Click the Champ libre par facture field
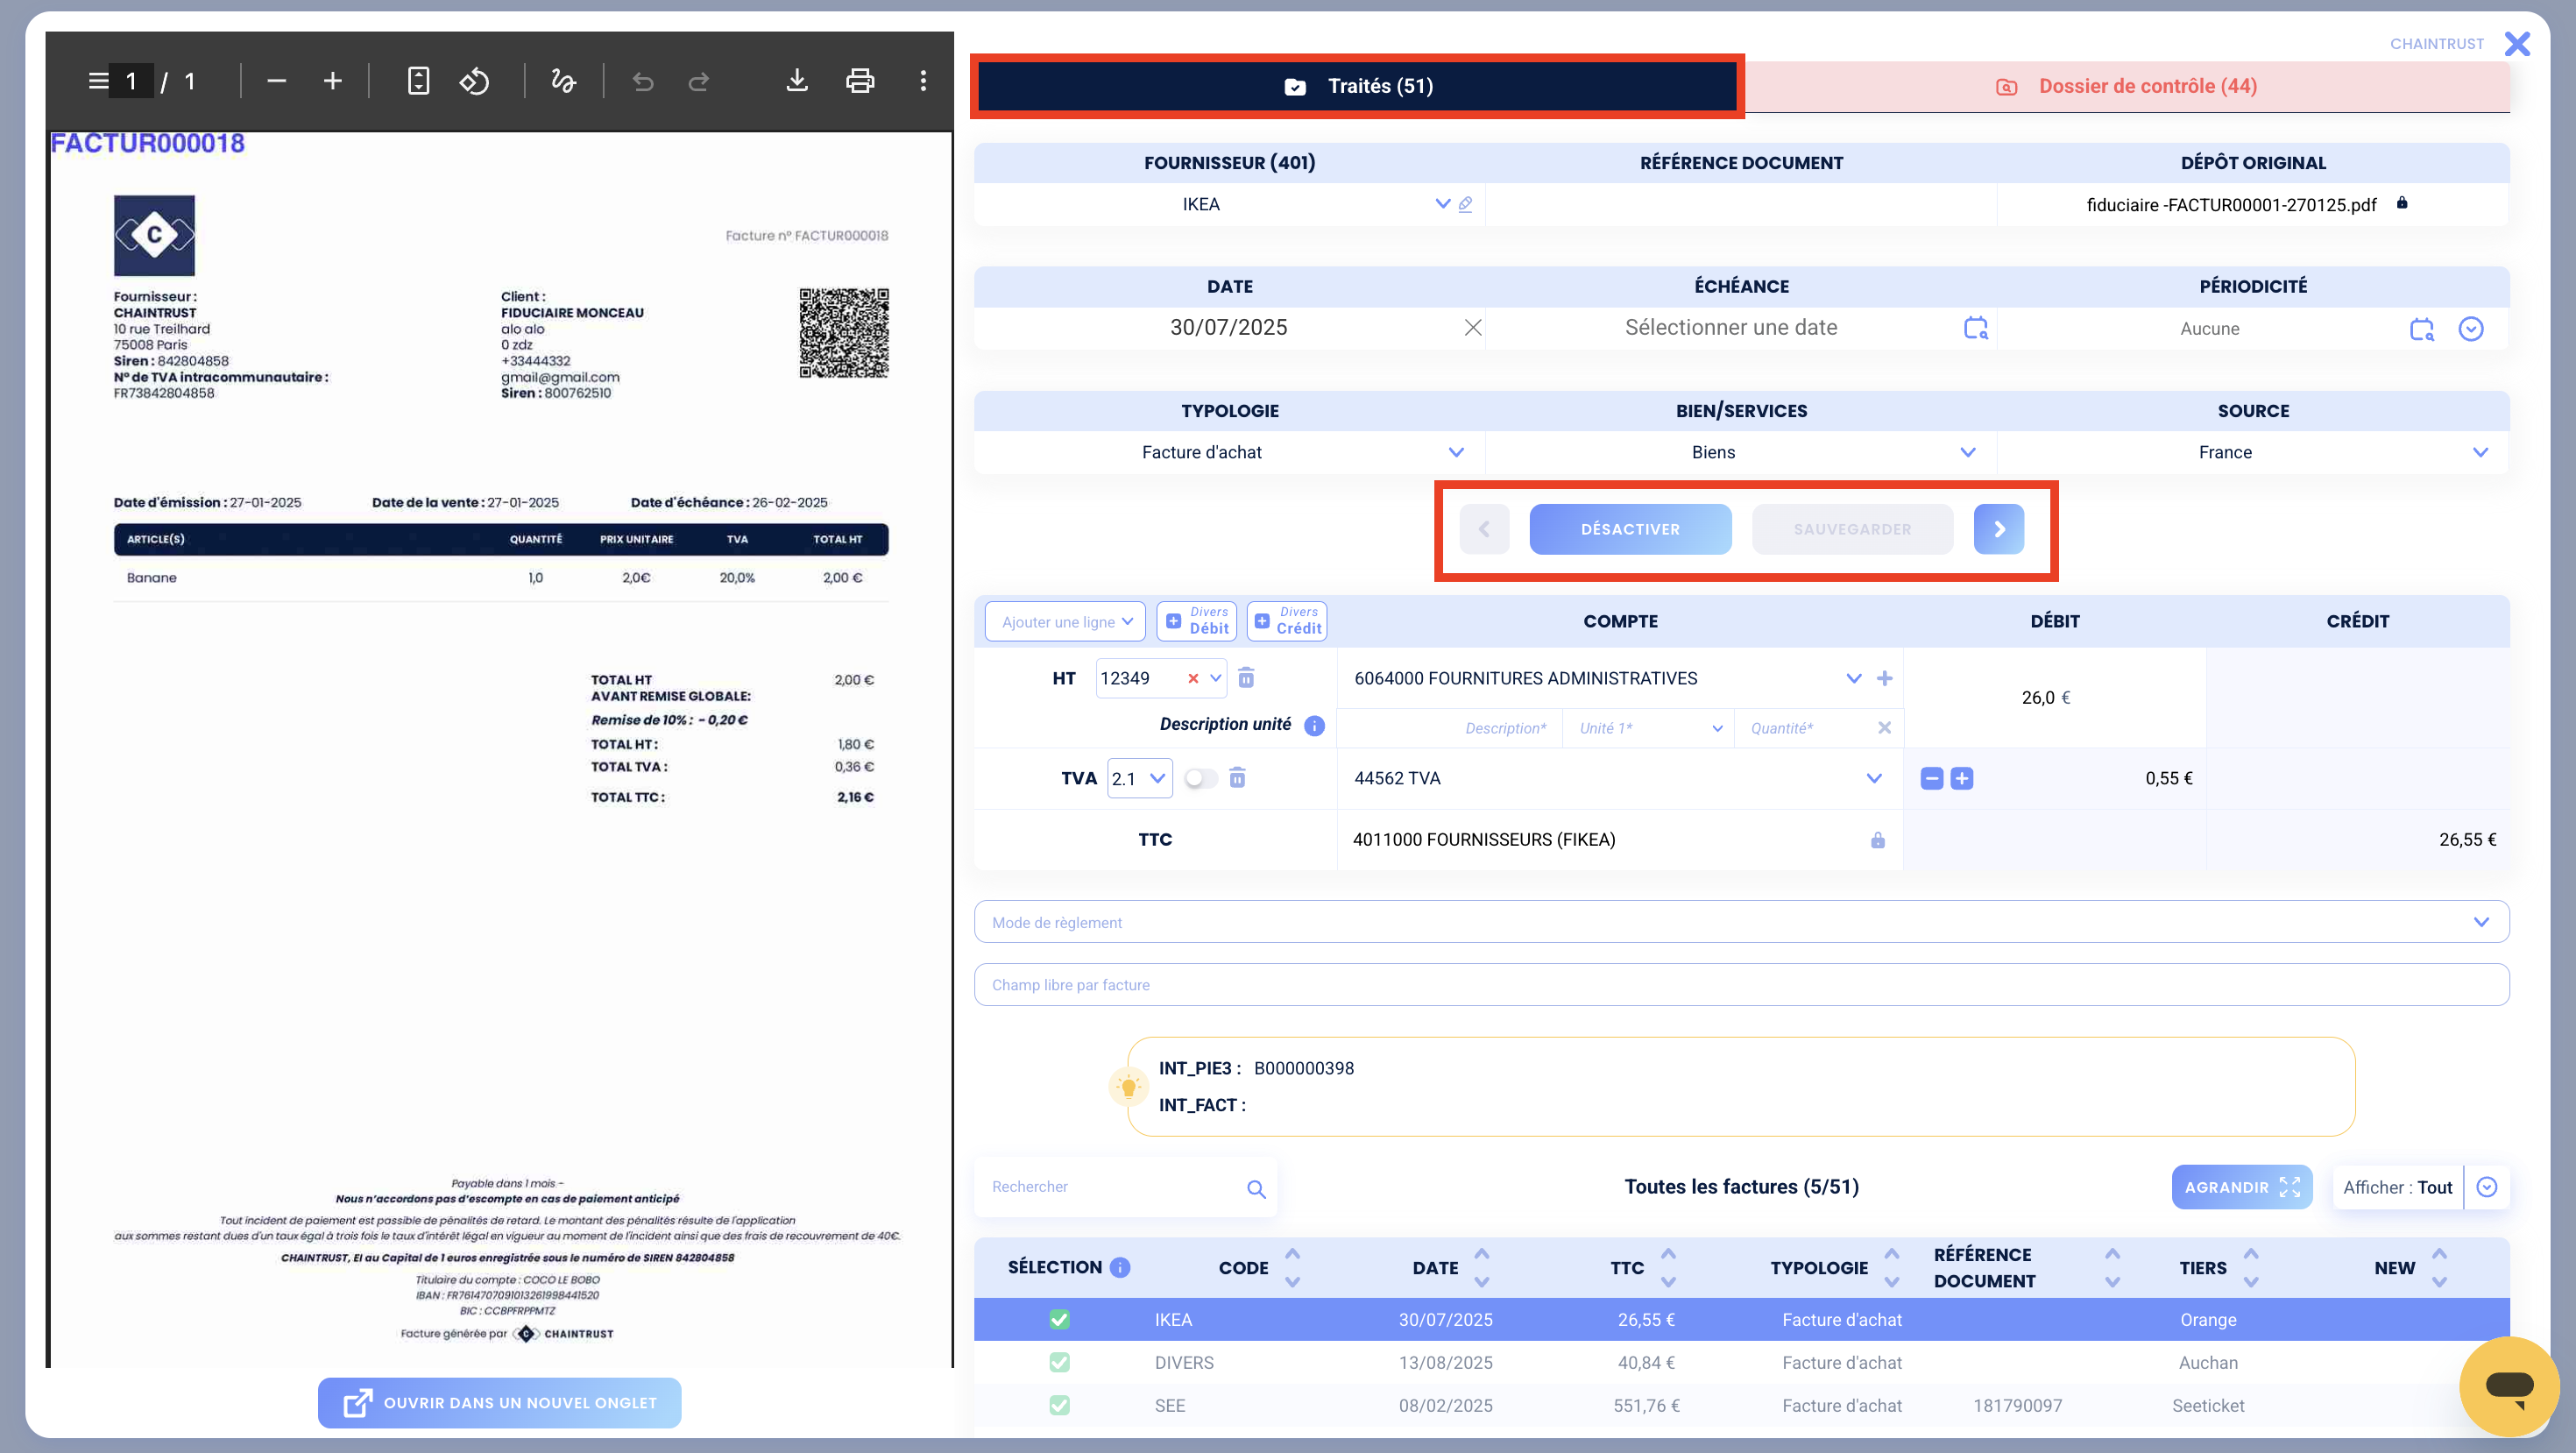This screenshot has width=2576, height=1453. coord(1741,985)
